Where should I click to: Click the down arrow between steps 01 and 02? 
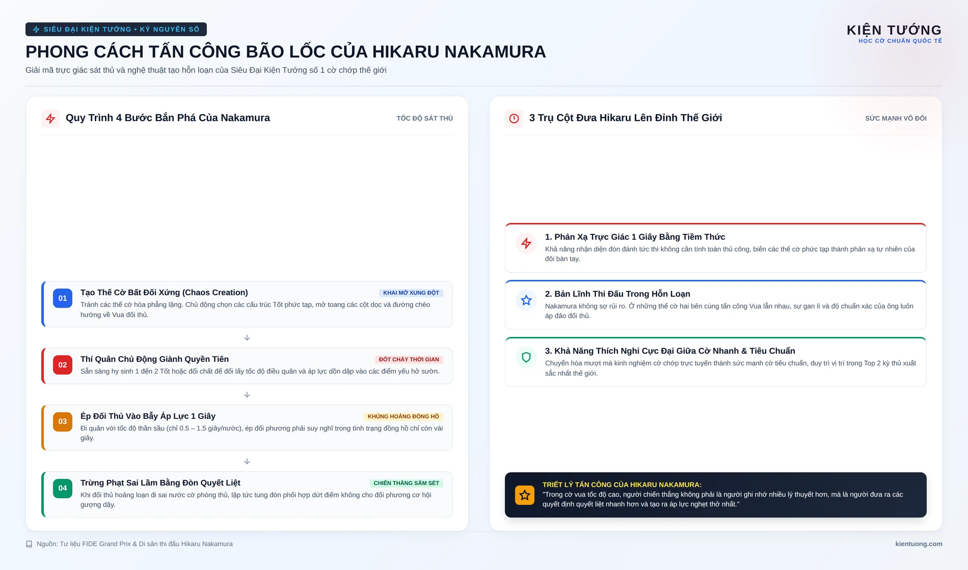[247, 338]
